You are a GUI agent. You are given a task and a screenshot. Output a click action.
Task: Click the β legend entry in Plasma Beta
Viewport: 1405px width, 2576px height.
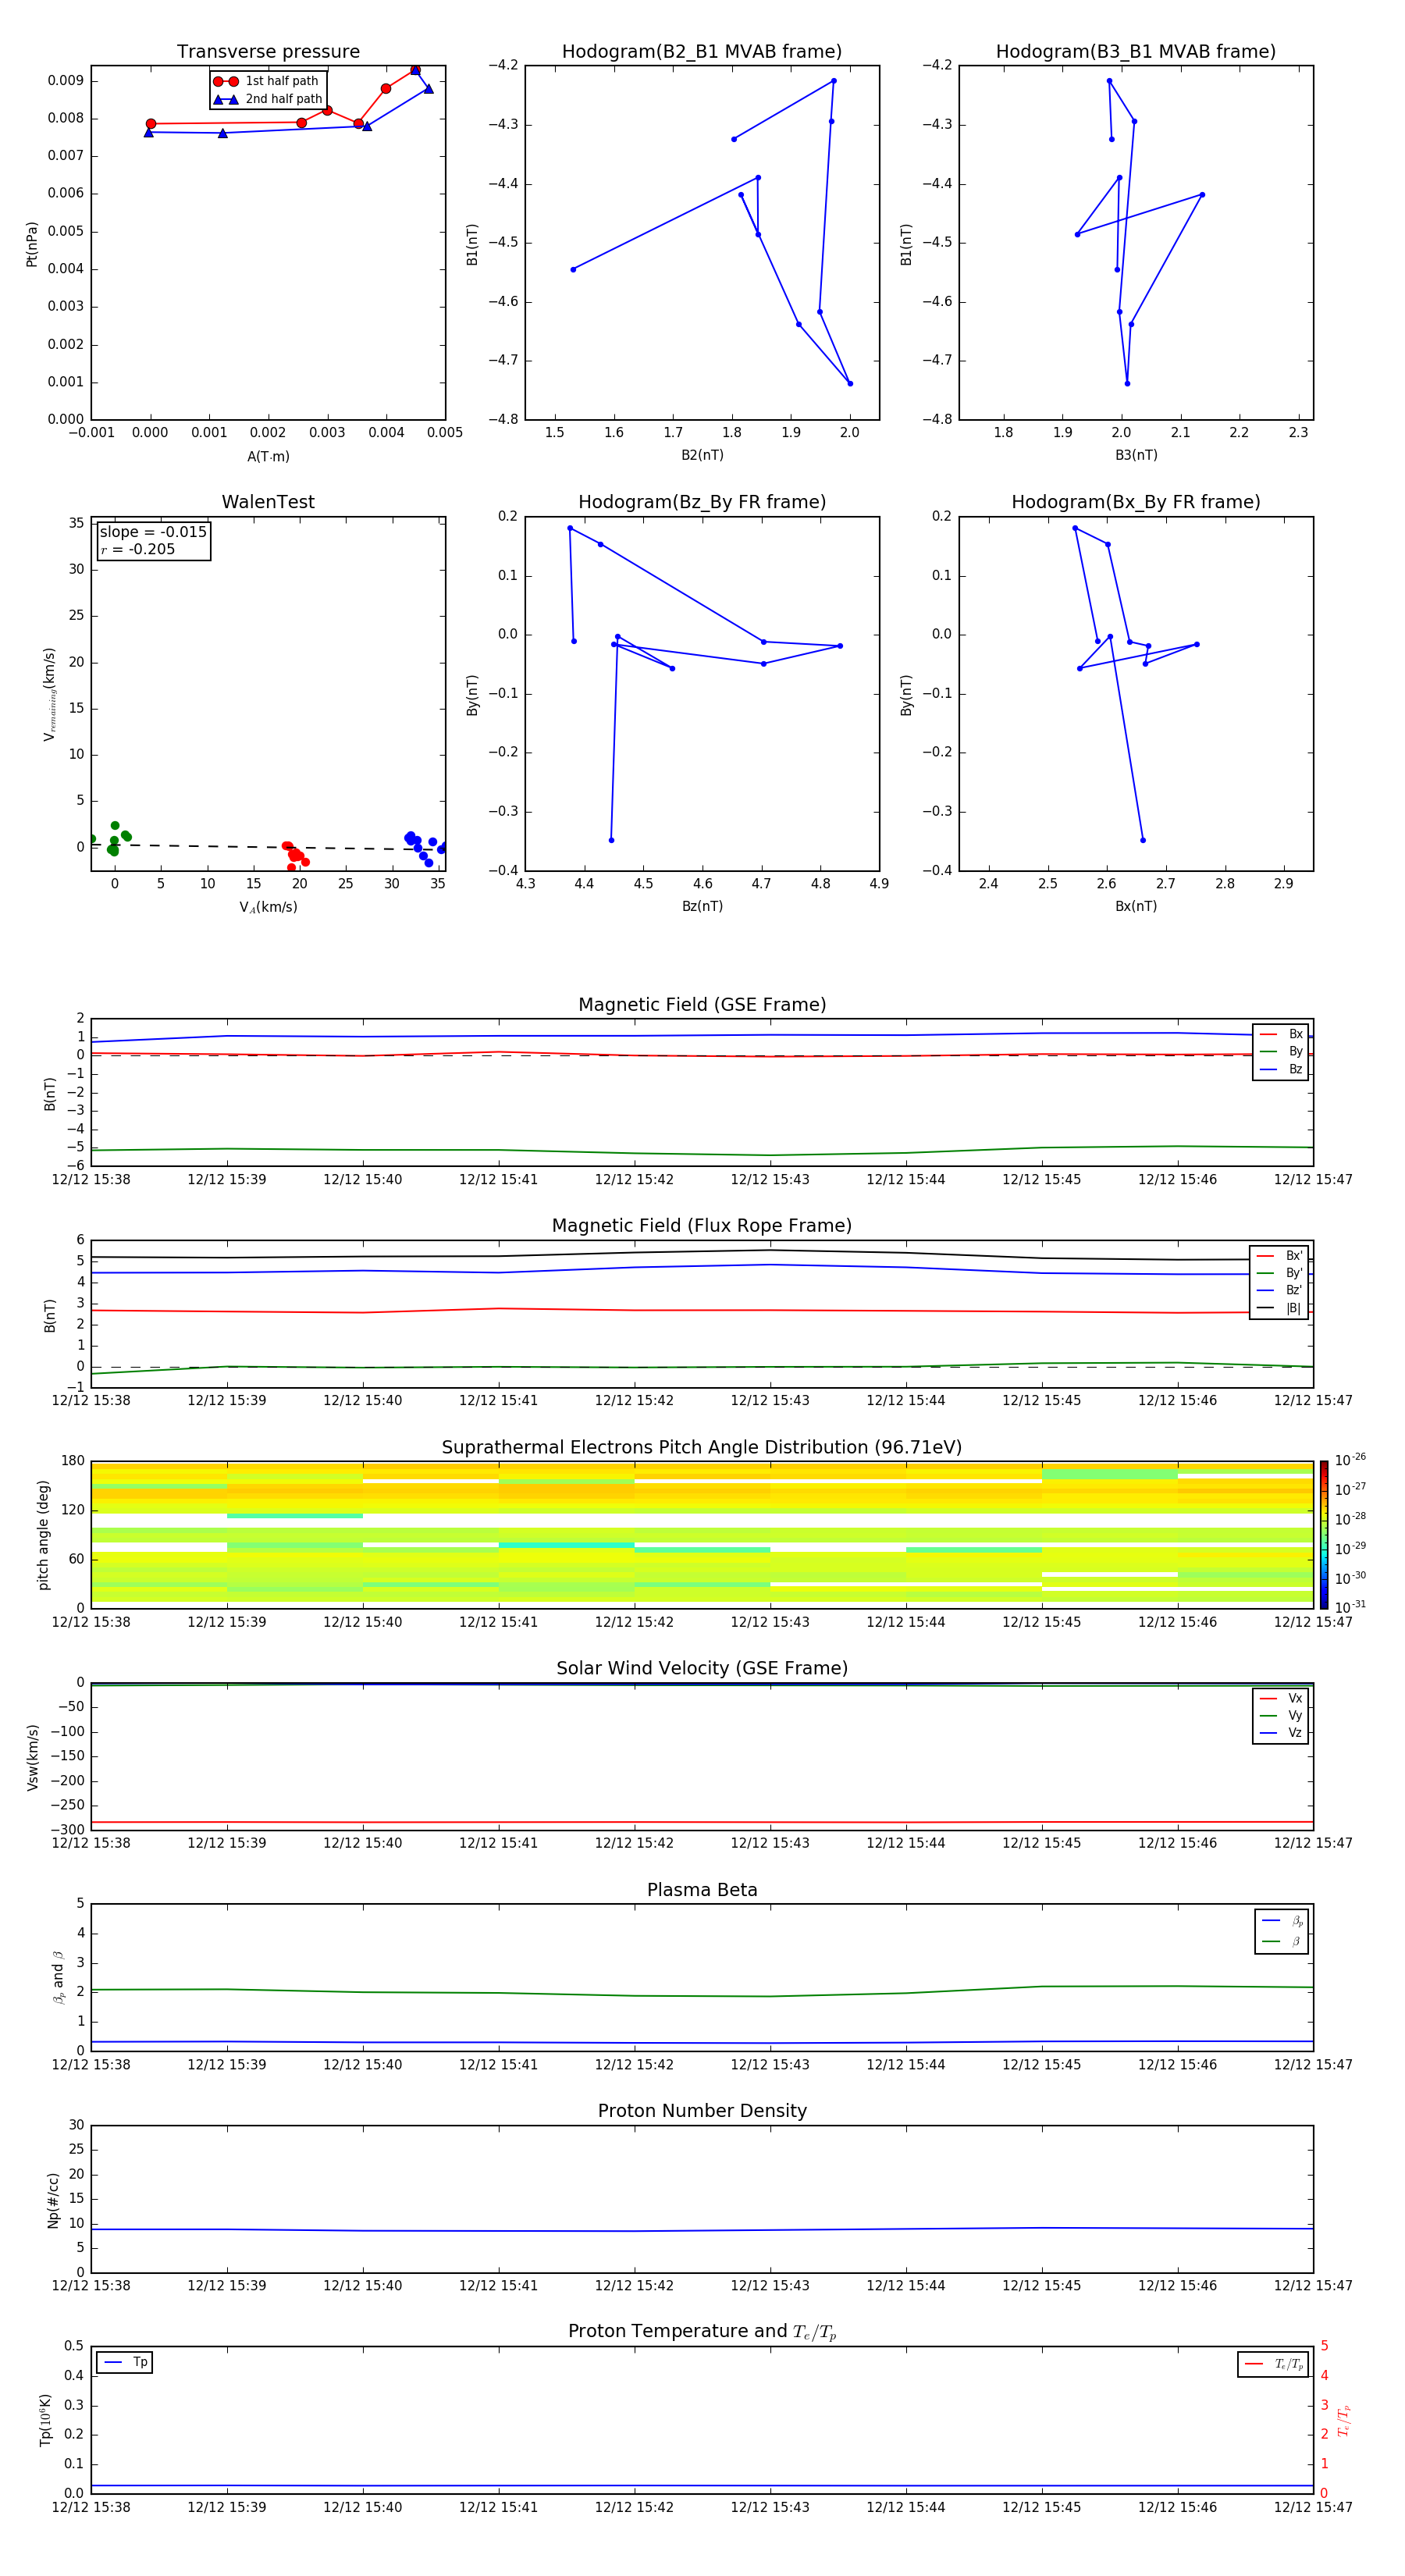click(x=1281, y=1941)
